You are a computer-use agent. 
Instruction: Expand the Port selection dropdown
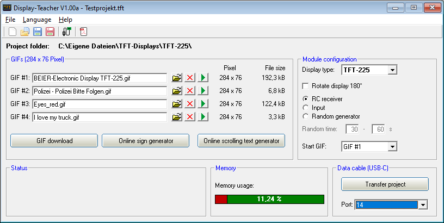[x=423, y=205]
